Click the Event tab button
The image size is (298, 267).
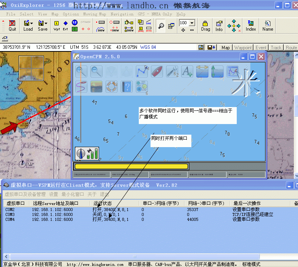(x=261, y=48)
